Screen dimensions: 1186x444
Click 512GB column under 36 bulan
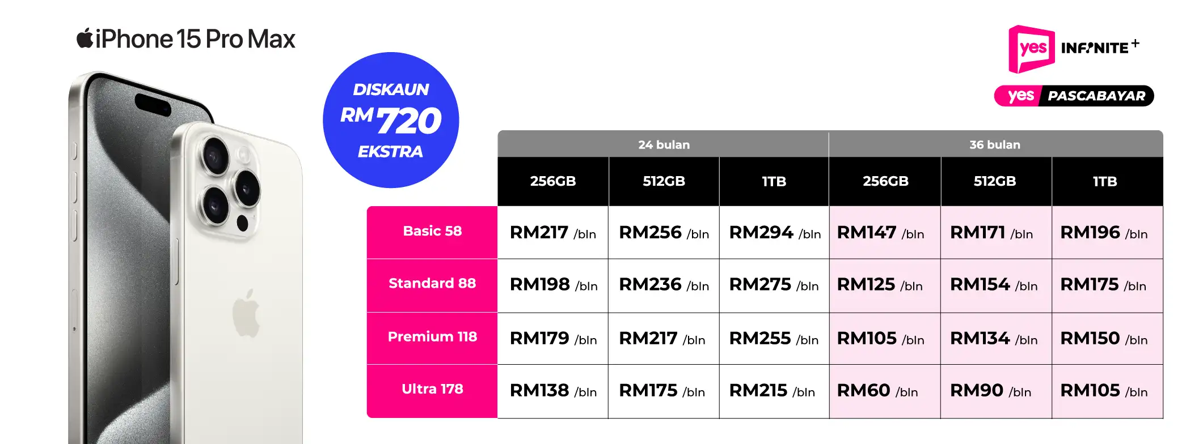pyautogui.click(x=996, y=181)
